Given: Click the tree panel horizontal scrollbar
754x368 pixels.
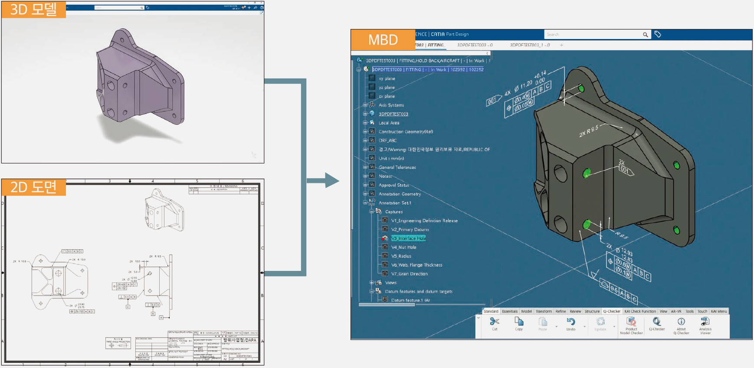Looking at the screenshot, I should pos(387,305).
